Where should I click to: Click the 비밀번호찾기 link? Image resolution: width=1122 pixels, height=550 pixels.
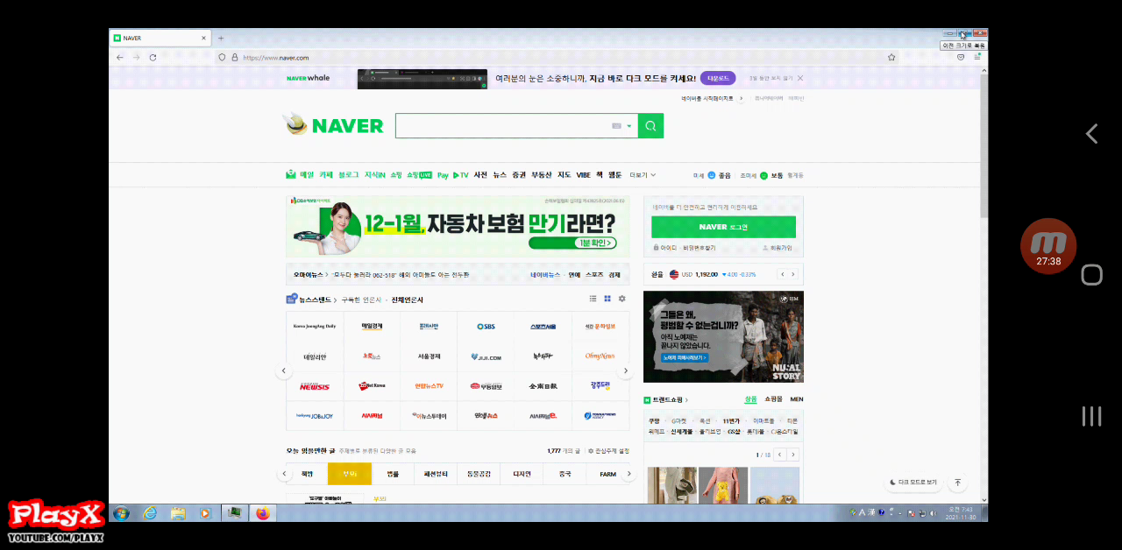pyautogui.click(x=699, y=248)
